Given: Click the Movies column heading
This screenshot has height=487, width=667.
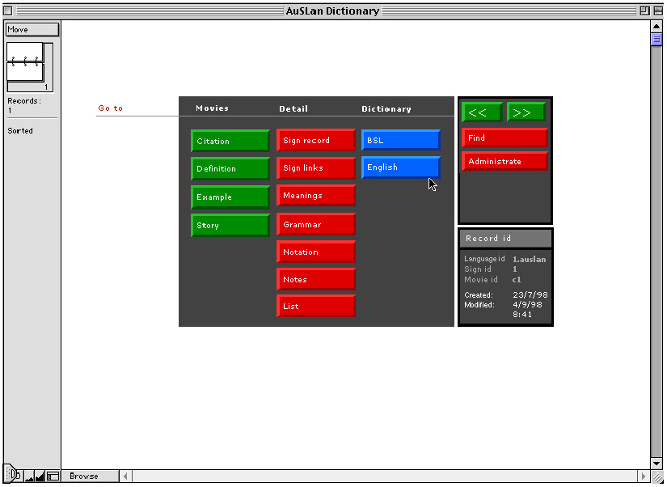Looking at the screenshot, I should click(213, 108).
